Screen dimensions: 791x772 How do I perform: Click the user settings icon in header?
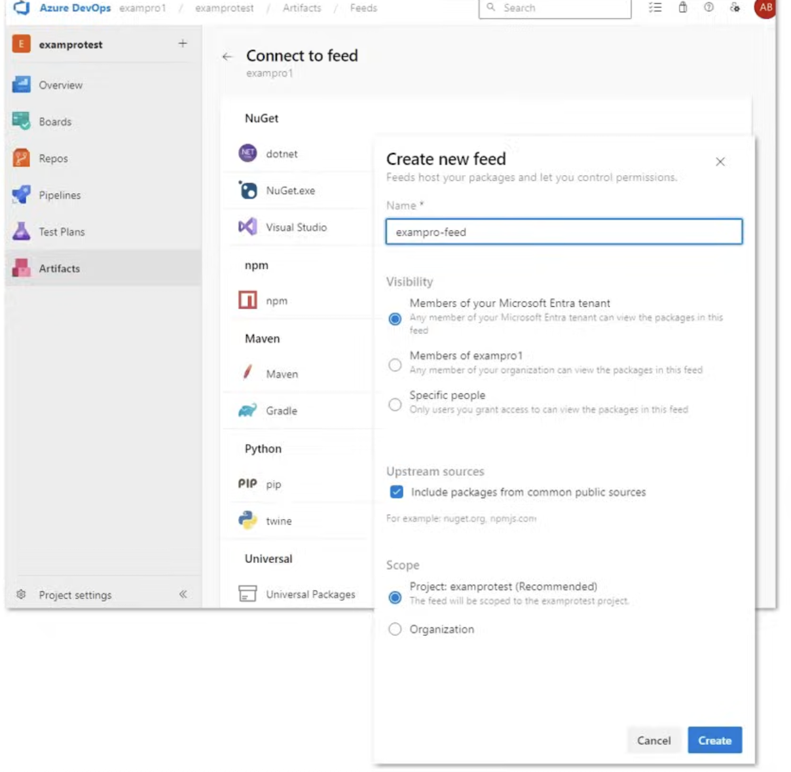[735, 8]
